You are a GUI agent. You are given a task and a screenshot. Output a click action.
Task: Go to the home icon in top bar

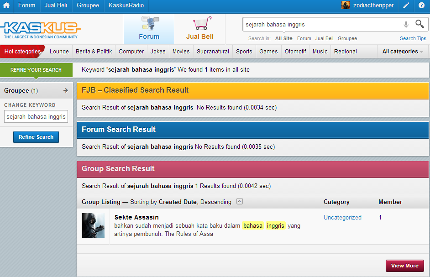(6, 5)
